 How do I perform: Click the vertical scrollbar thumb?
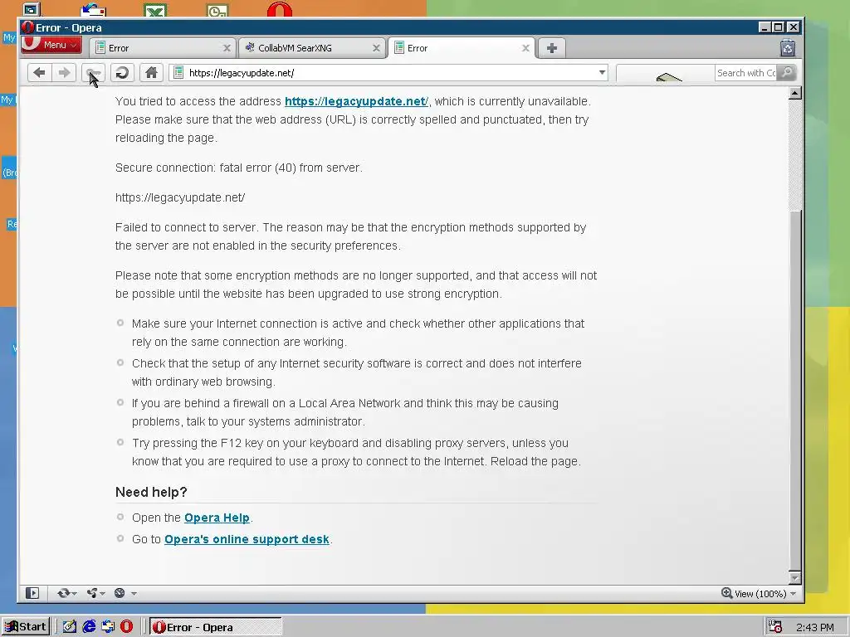click(794, 390)
